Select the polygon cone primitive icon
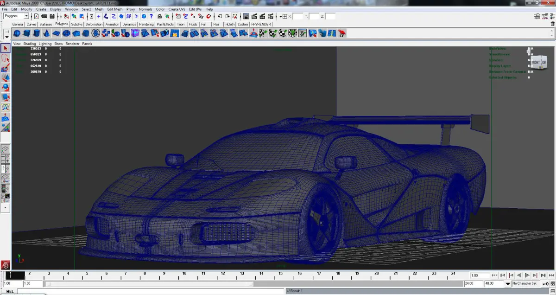Viewport: 556px width, 295px height. (47, 33)
